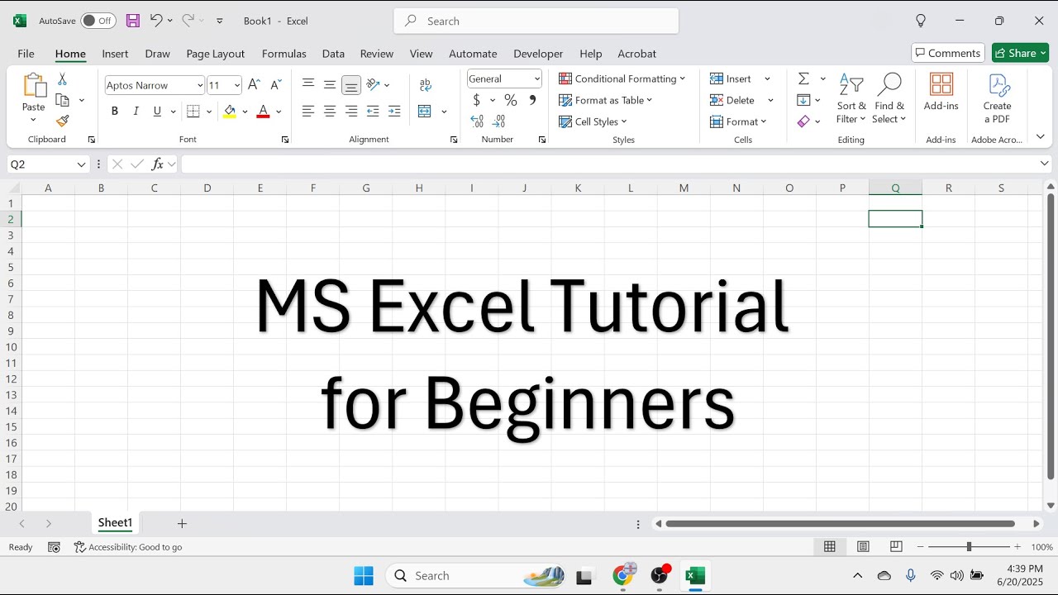Viewport: 1058px width, 595px height.
Task: Click Accessibility: Good to go status
Action: pyautogui.click(x=128, y=547)
